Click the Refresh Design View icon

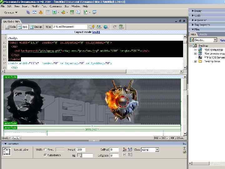114,27
